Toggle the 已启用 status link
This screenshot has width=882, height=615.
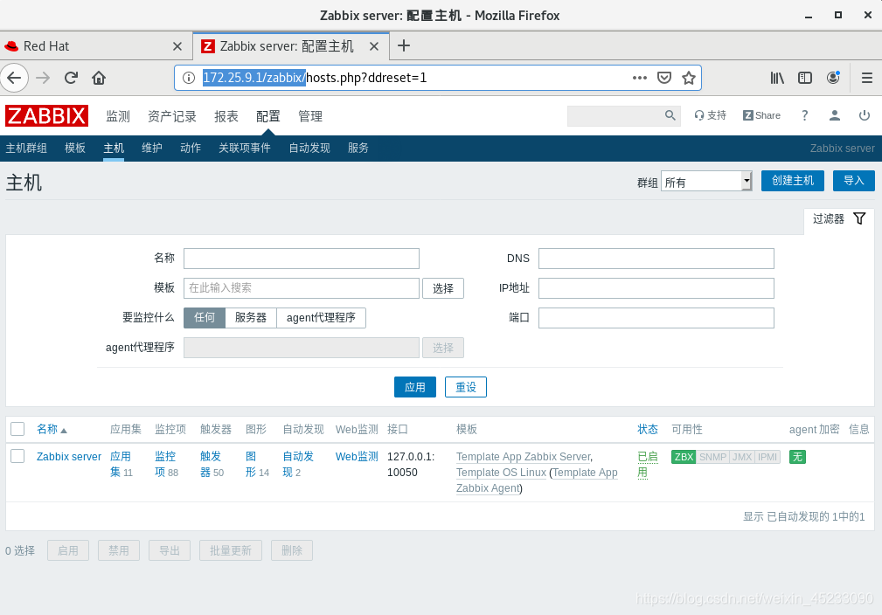[648, 465]
